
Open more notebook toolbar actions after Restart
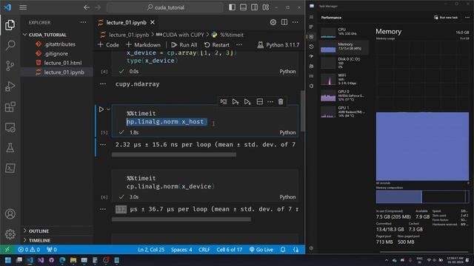point(239,44)
